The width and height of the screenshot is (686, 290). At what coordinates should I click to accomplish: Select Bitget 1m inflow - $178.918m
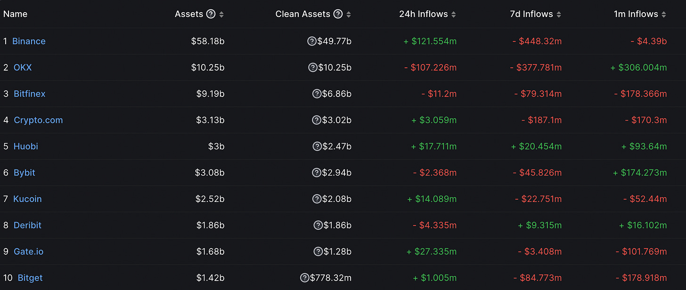pyautogui.click(x=641, y=278)
